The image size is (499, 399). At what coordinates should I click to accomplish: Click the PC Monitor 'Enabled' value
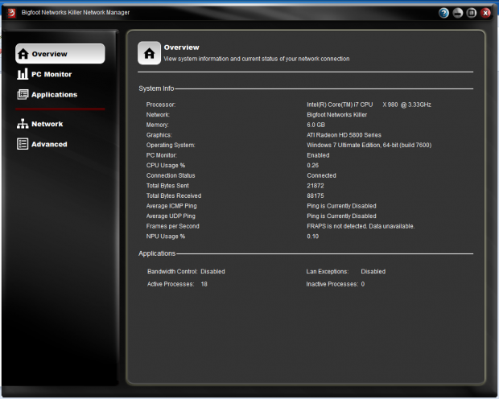pos(318,155)
